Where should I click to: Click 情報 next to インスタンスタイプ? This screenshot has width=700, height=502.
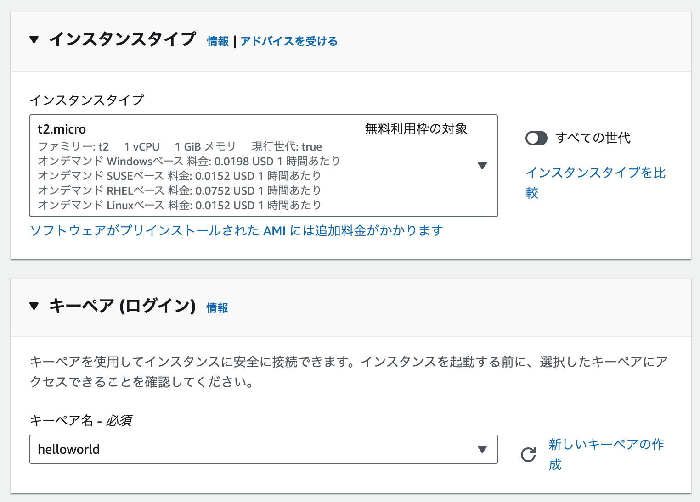tap(217, 41)
